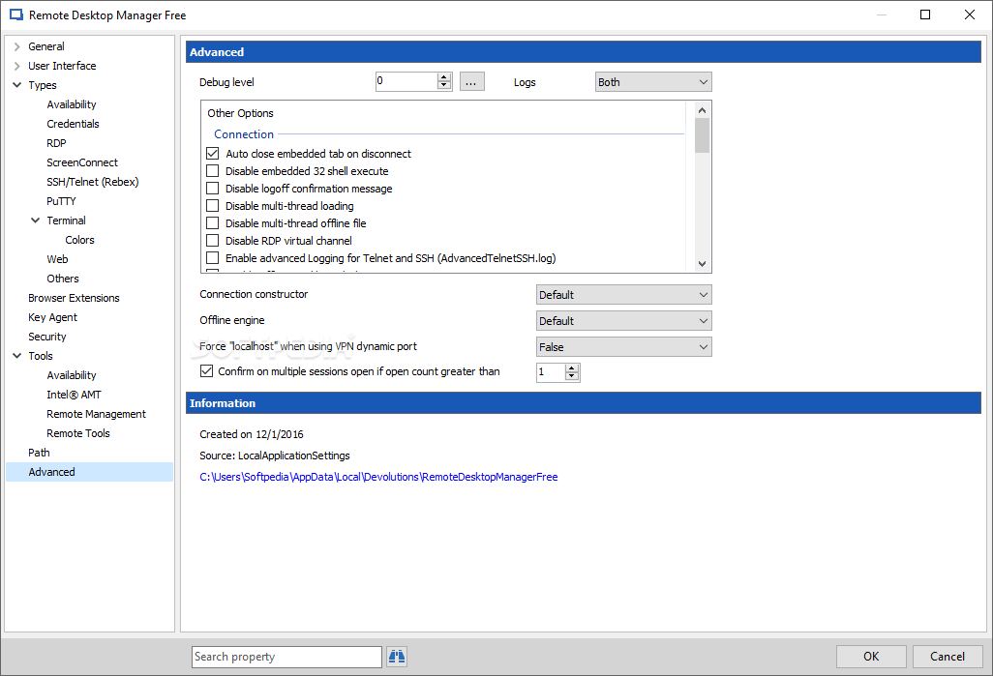The height and width of the screenshot is (676, 993).
Task: Click the binoculars search icon
Action: 397,657
